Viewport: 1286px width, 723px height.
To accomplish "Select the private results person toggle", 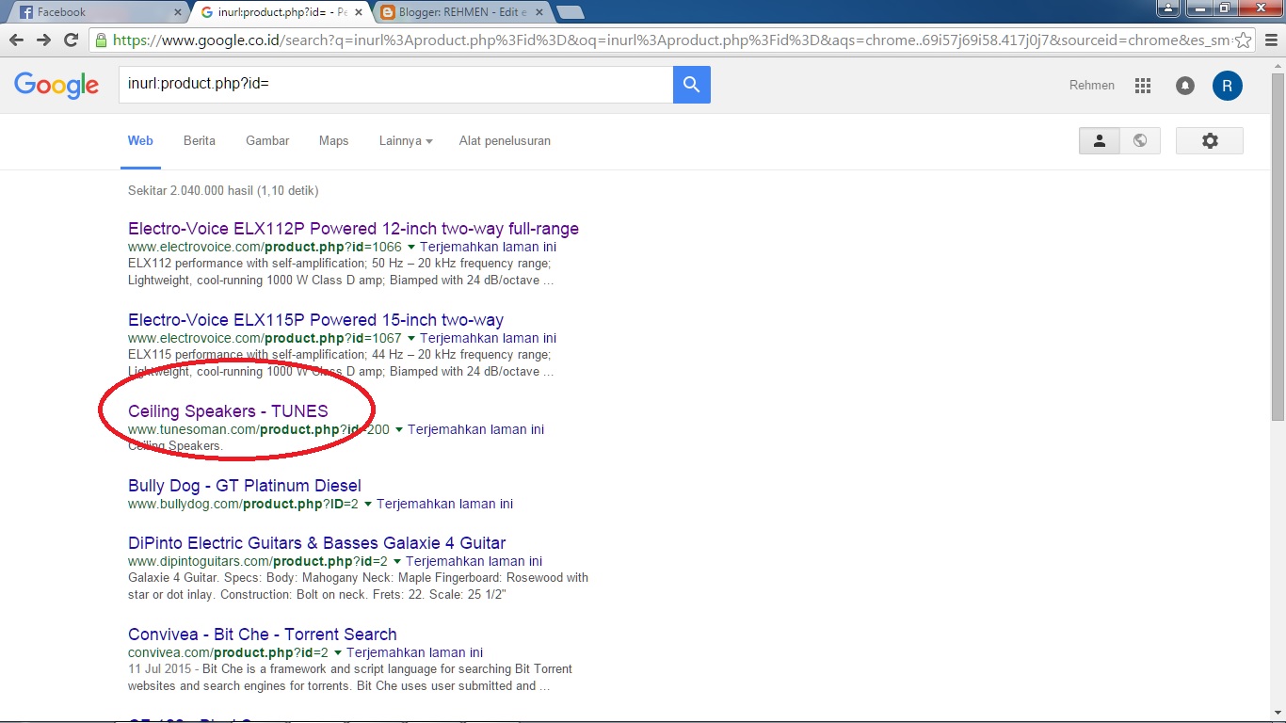I will point(1099,140).
